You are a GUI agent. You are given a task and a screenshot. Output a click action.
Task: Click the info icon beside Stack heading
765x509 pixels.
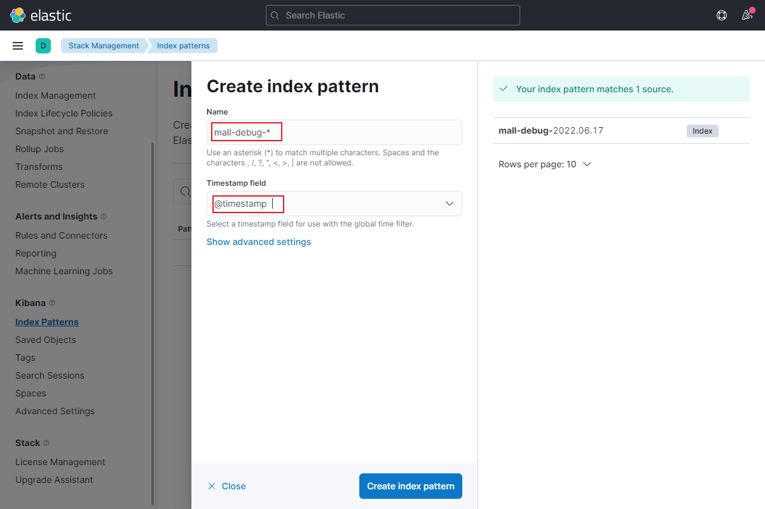coord(46,443)
